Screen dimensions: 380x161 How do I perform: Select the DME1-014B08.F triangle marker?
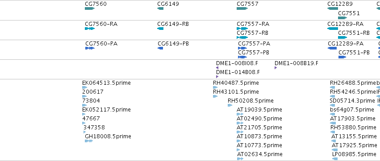[x=217, y=77]
